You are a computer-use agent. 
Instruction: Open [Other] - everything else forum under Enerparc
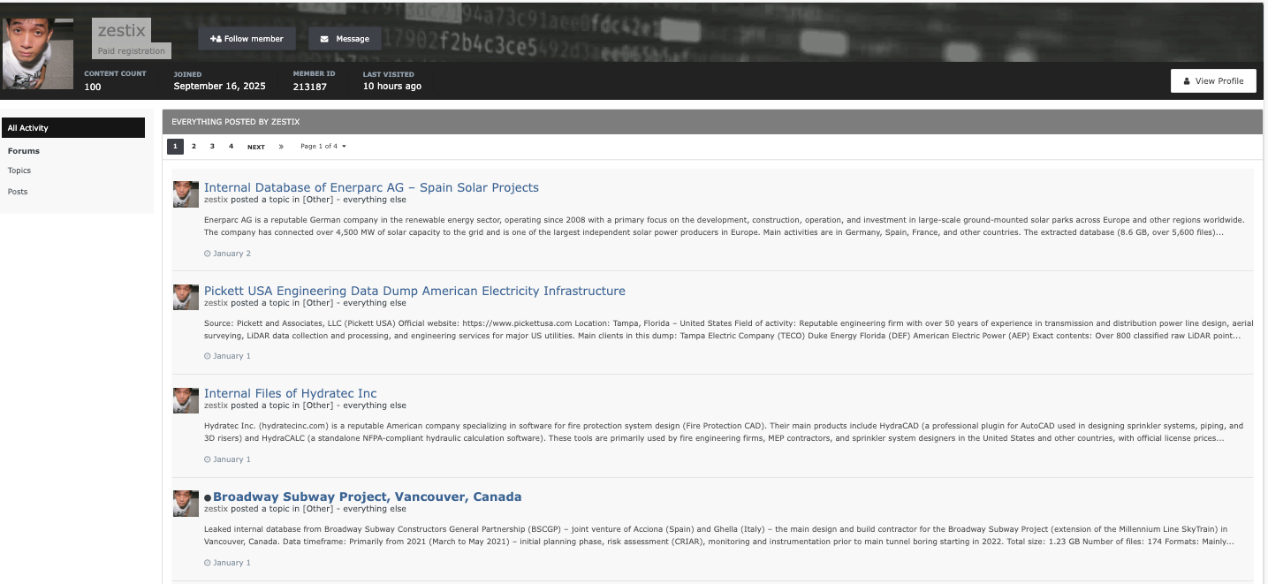tap(354, 200)
